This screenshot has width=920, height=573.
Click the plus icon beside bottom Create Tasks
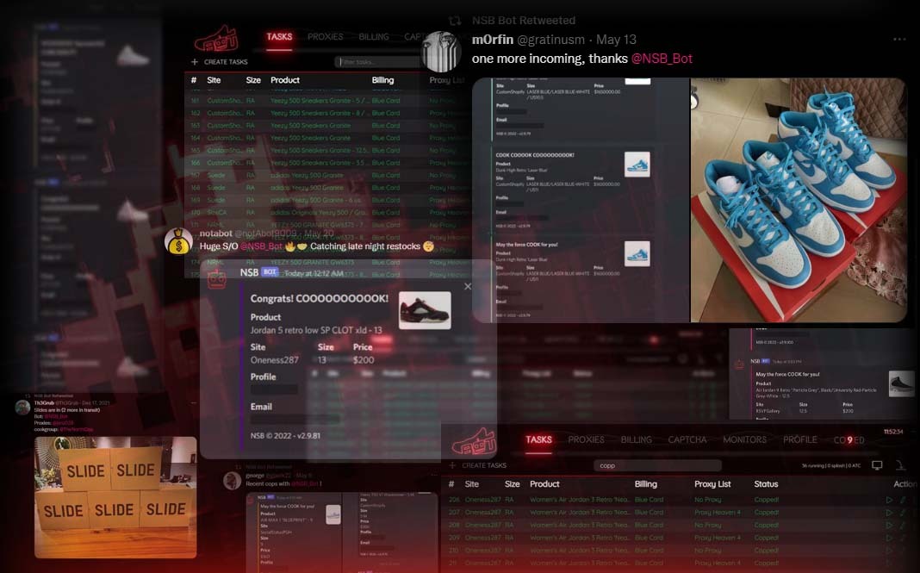coord(451,465)
